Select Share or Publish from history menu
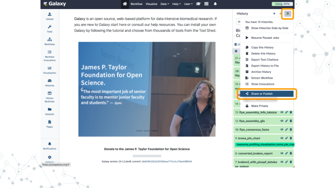The width and height of the screenshot is (335, 188). click(x=262, y=94)
